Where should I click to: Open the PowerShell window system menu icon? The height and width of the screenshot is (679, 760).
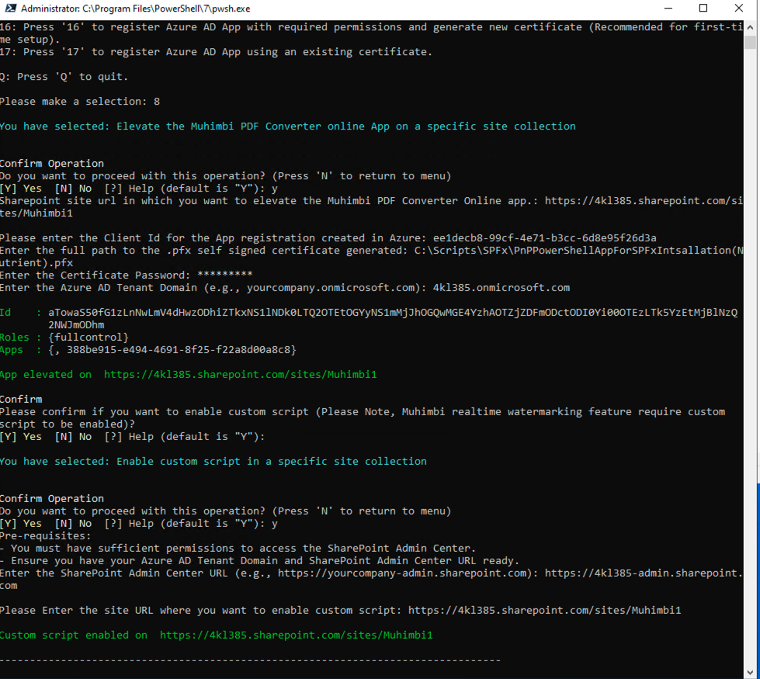pyautogui.click(x=11, y=8)
